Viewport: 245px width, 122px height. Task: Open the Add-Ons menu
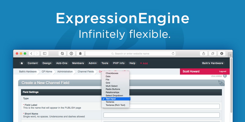[62, 63]
